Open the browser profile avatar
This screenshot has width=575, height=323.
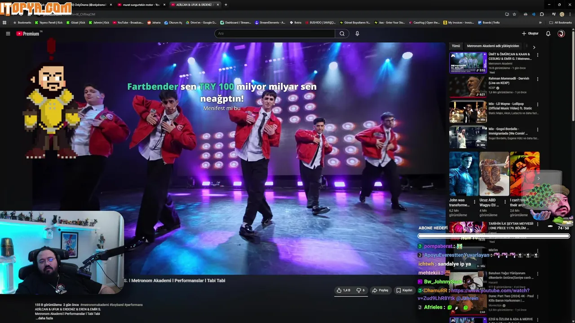pyautogui.click(x=561, y=14)
